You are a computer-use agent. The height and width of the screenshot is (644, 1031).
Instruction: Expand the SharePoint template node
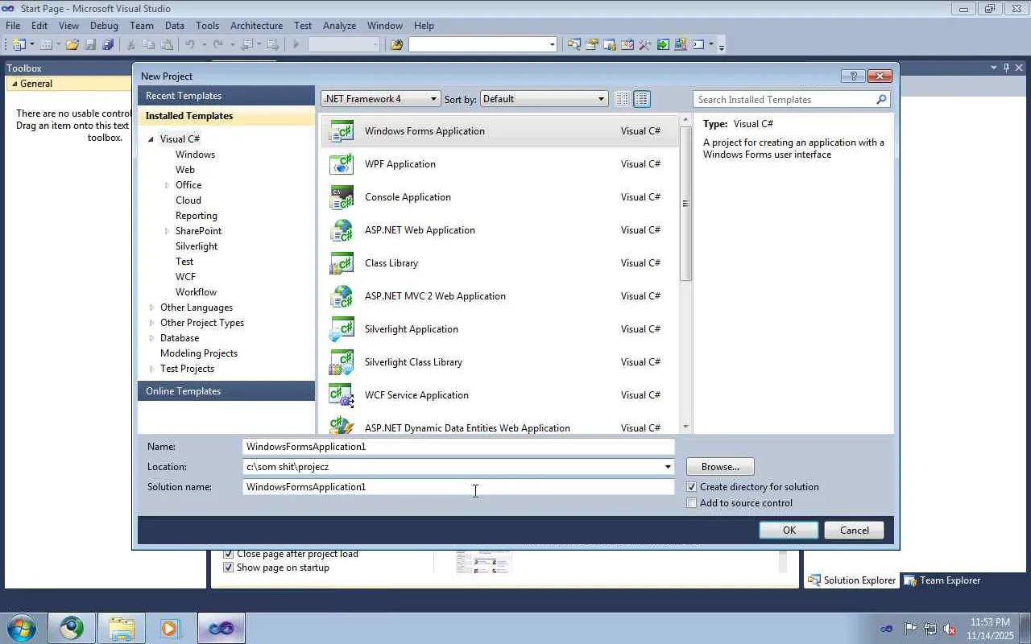click(167, 231)
